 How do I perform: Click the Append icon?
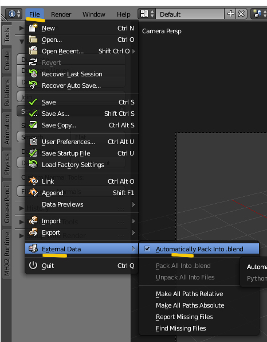pos(33,192)
